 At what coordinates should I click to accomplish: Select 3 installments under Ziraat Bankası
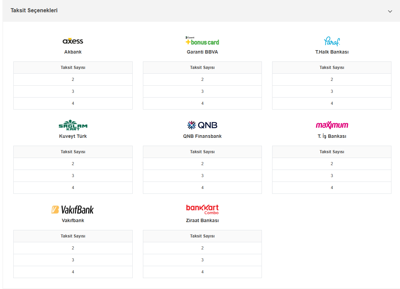202,260
